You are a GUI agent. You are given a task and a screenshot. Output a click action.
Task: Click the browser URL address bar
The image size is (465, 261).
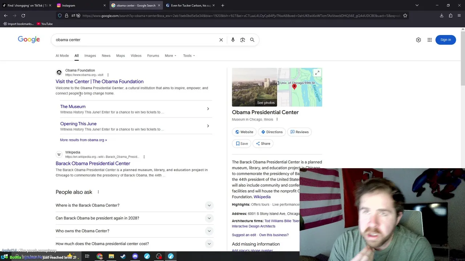242,16
